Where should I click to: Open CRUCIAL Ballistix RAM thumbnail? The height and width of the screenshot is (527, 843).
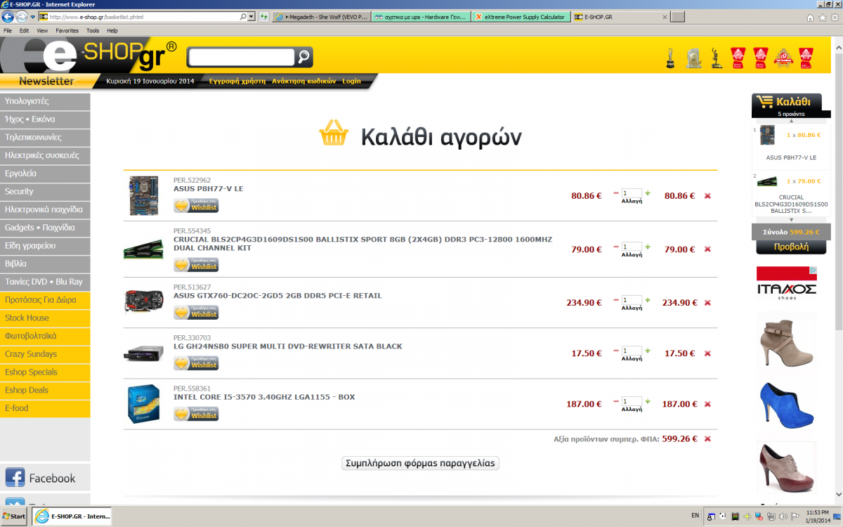(143, 250)
